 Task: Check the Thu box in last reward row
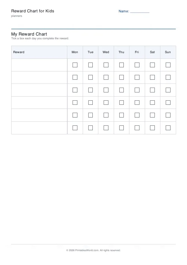tap(122, 128)
